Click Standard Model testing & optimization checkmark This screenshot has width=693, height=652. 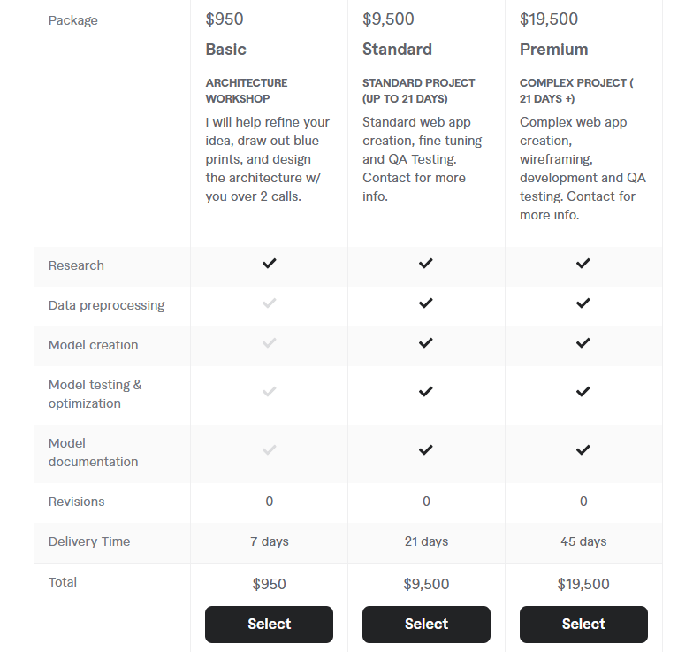[426, 392]
